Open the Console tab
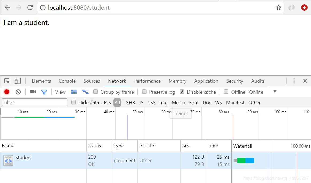311x183 pixels. [x=67, y=81]
